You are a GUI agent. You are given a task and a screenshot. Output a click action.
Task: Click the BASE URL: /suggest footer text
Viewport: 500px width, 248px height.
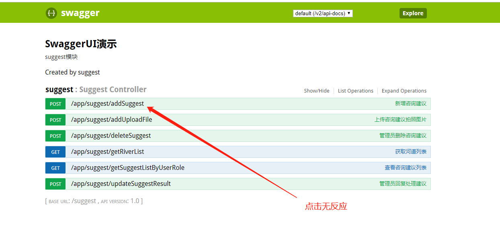point(72,201)
